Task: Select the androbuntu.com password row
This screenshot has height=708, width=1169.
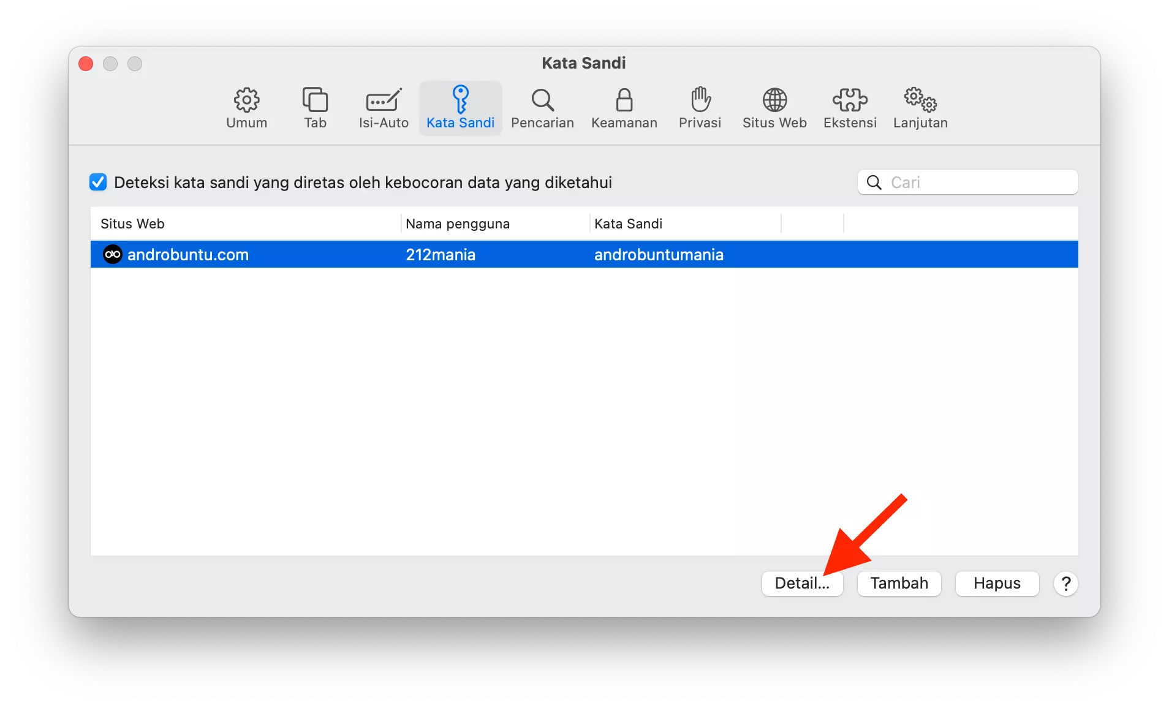Action: (x=429, y=254)
